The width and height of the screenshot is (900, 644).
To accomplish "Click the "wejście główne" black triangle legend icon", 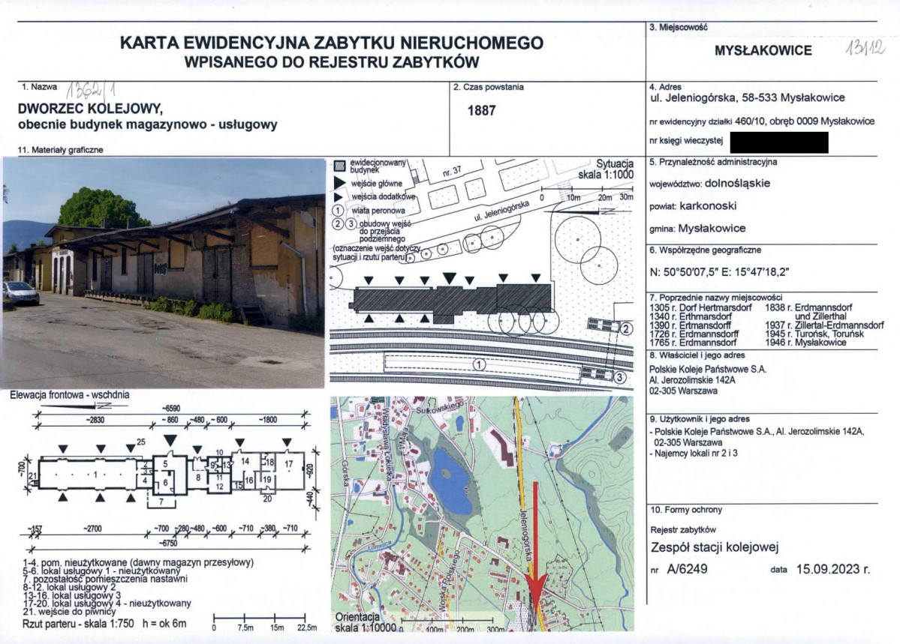I will pyautogui.click(x=339, y=182).
